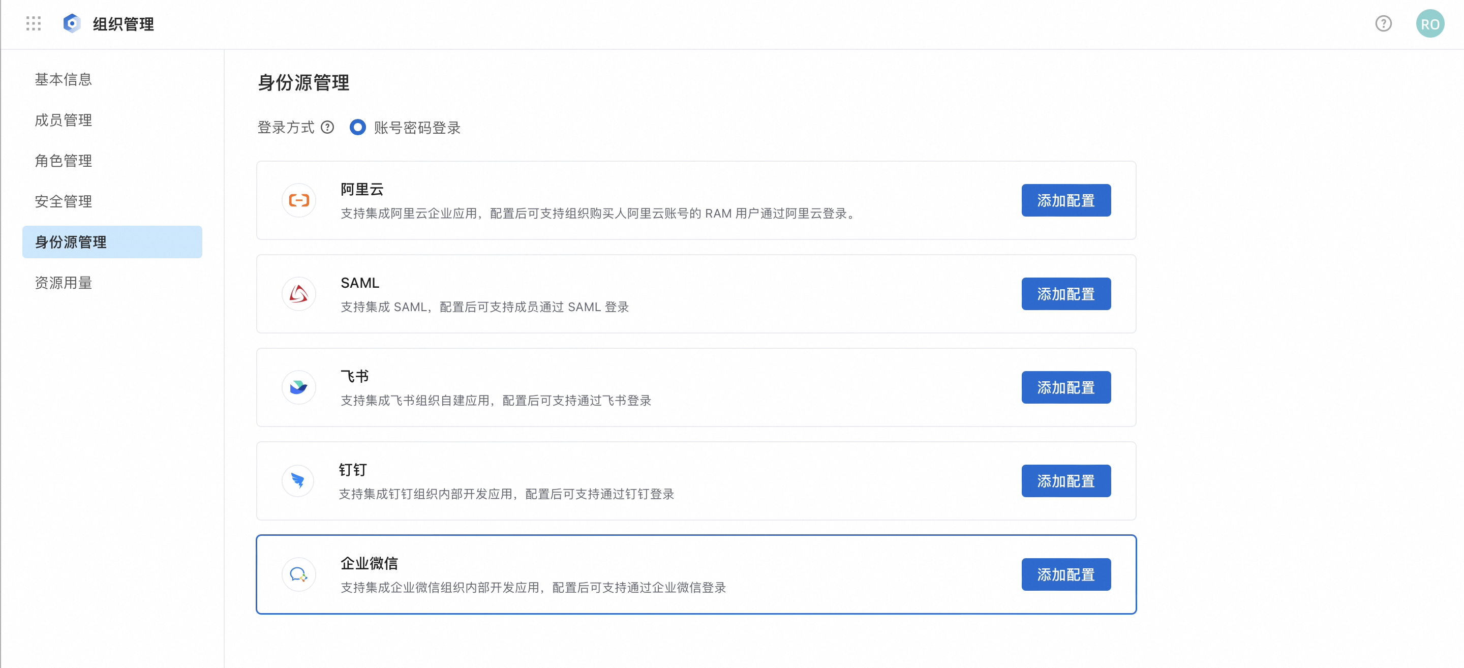This screenshot has height=668, width=1464.
Task: Click the Feishu bird icon
Action: click(x=299, y=387)
